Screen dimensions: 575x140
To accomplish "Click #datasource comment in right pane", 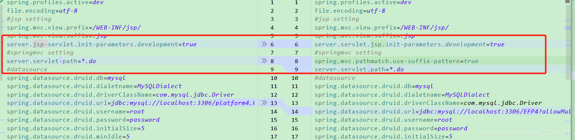I will (x=335, y=78).
